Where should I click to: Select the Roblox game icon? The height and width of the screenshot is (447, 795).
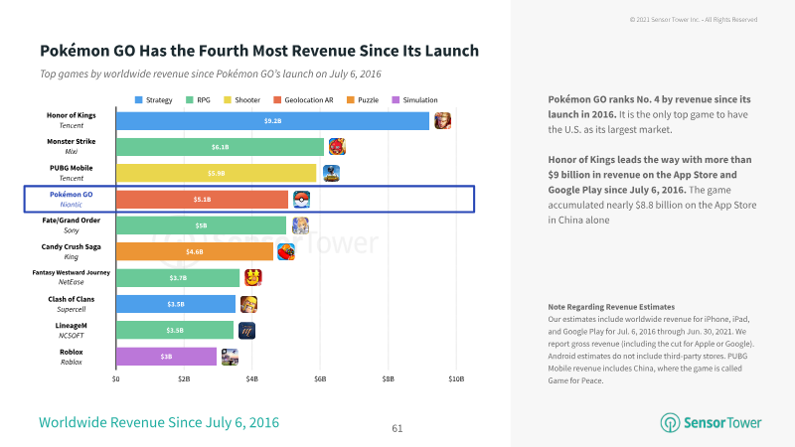tap(230, 357)
